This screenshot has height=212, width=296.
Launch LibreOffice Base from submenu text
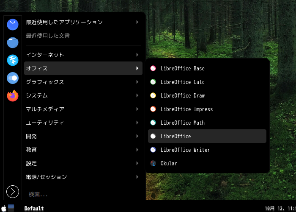tap(183, 68)
